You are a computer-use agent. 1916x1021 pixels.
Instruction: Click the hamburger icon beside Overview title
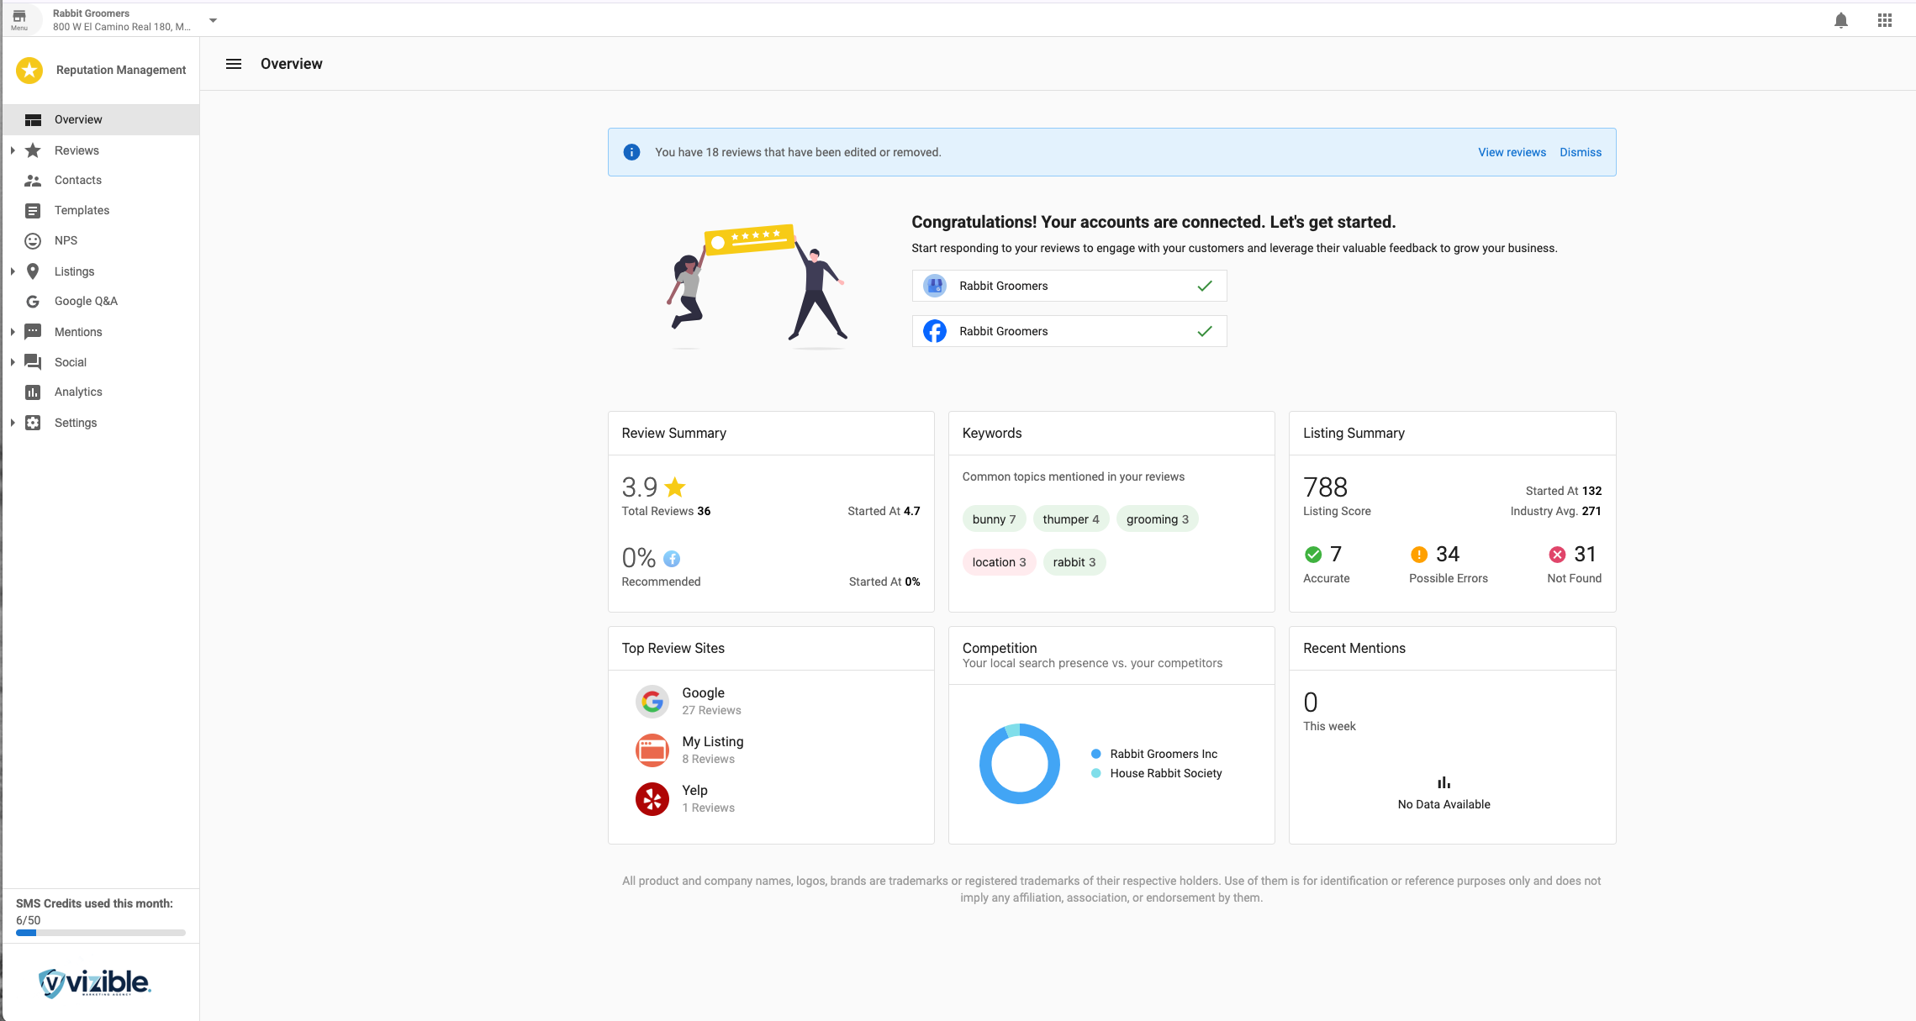coord(234,64)
